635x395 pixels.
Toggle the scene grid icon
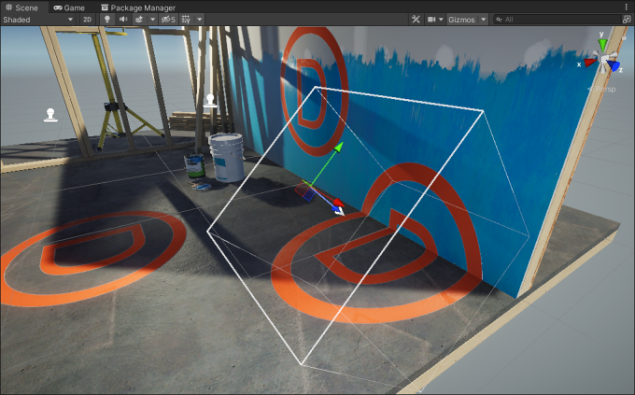pyautogui.click(x=186, y=19)
